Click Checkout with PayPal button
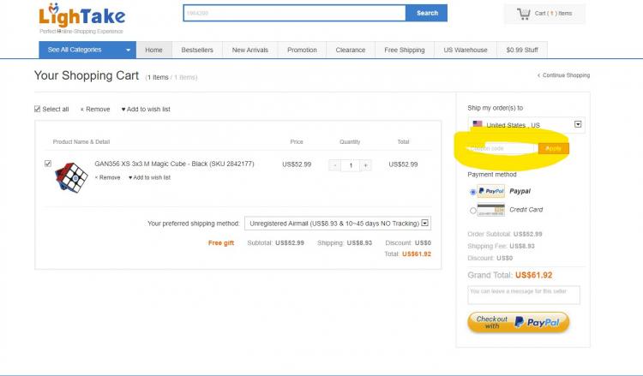 [519, 322]
